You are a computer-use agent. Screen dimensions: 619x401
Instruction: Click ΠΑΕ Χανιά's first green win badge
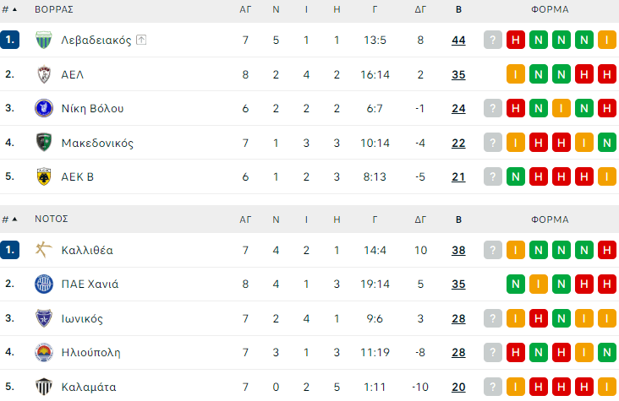(516, 284)
